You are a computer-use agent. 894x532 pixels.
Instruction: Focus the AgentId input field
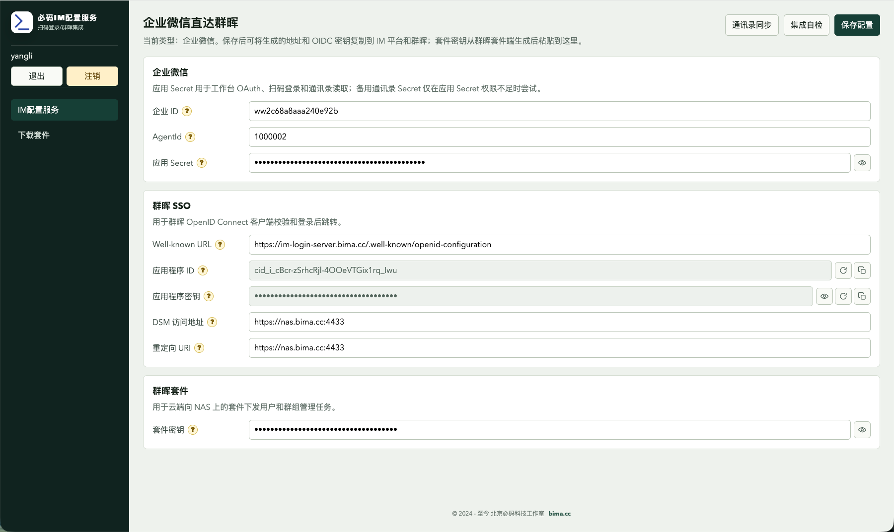pos(560,137)
